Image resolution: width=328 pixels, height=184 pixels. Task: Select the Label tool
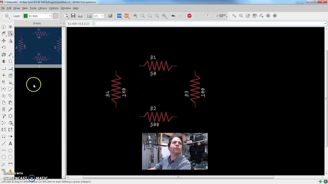[x=10, y=75]
